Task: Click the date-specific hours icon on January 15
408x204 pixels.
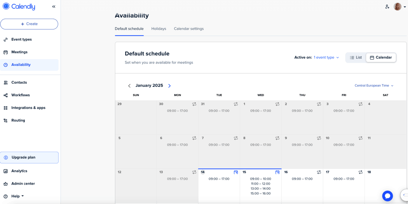Action: [277, 172]
